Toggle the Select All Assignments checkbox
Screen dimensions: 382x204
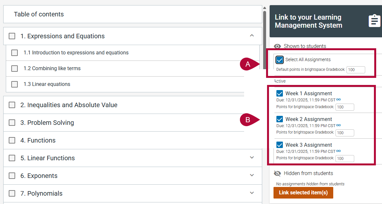pyautogui.click(x=280, y=60)
